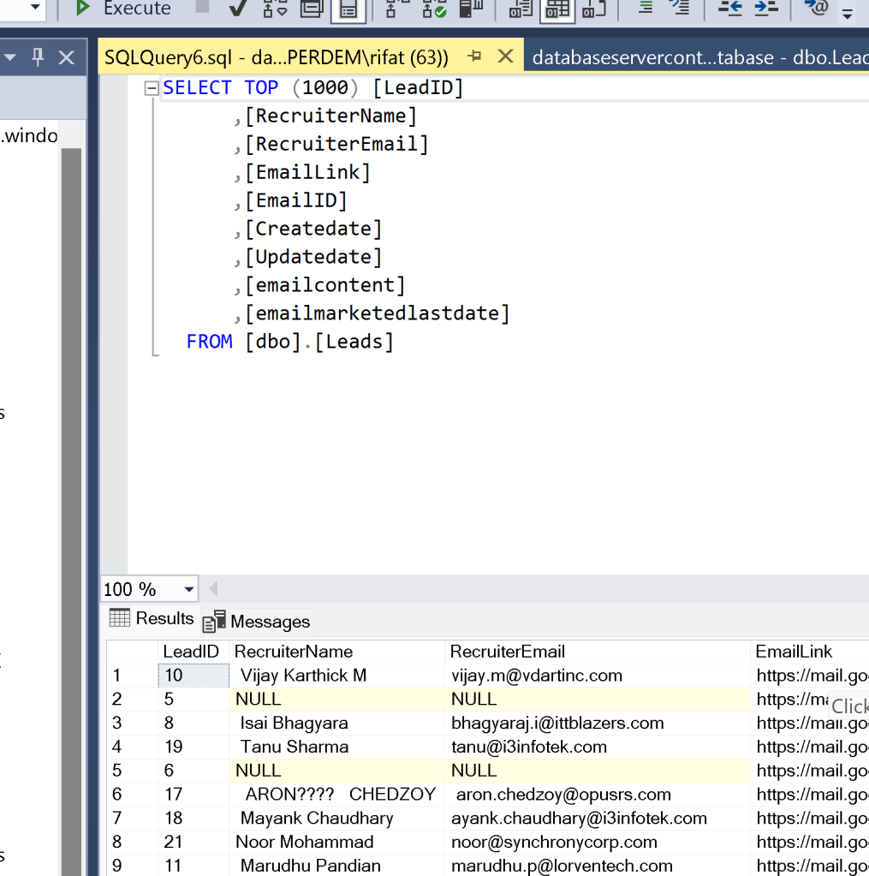This screenshot has width=869, height=876.
Task: Select Results to Grid icon
Action: pos(557,9)
